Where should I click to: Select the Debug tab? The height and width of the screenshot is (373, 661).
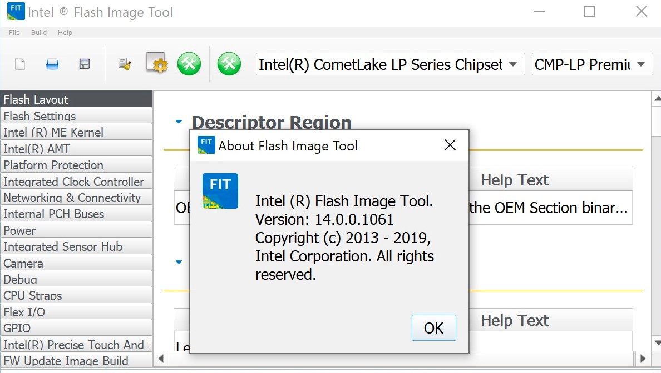point(76,279)
